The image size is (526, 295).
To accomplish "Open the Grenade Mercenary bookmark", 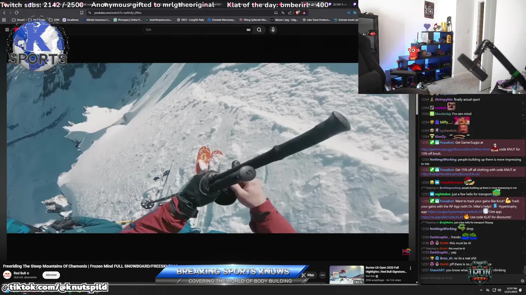I will (221, 20).
